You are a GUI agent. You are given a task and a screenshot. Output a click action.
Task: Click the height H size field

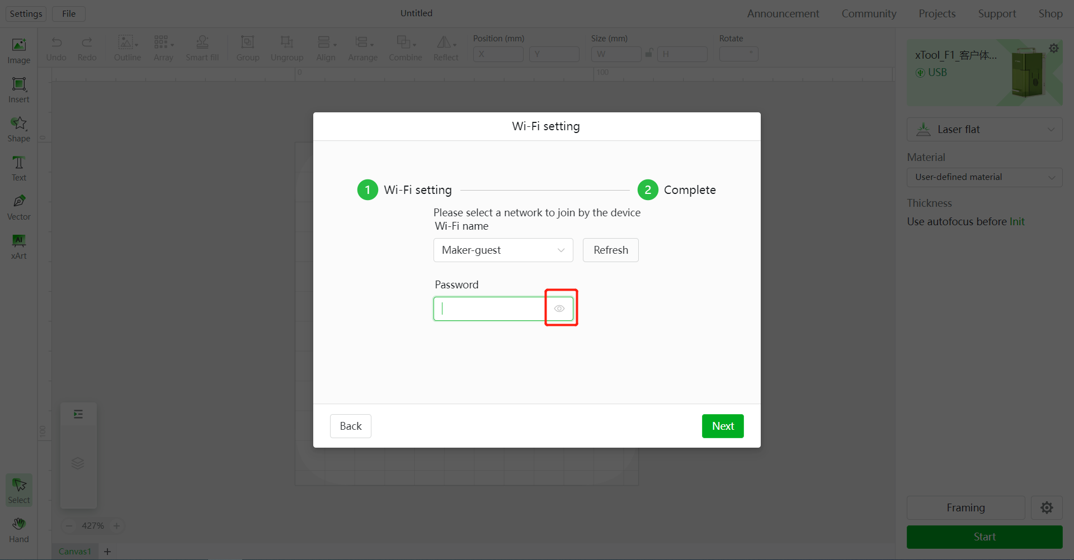(682, 54)
